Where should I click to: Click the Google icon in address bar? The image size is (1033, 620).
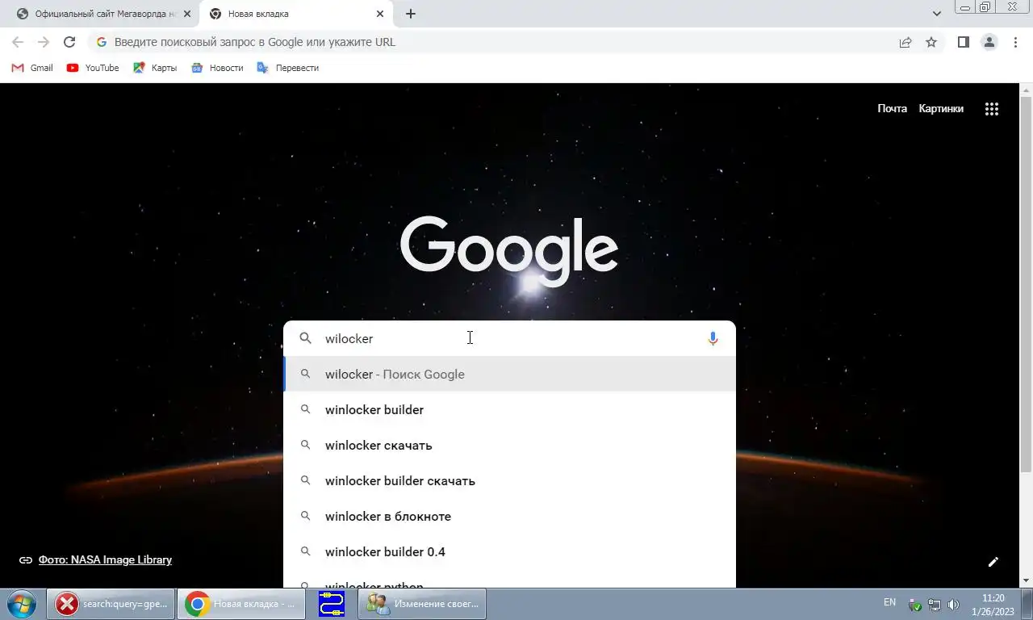(102, 42)
